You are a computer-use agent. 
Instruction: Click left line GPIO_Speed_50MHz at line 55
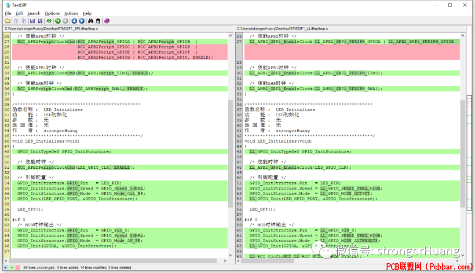(120, 188)
